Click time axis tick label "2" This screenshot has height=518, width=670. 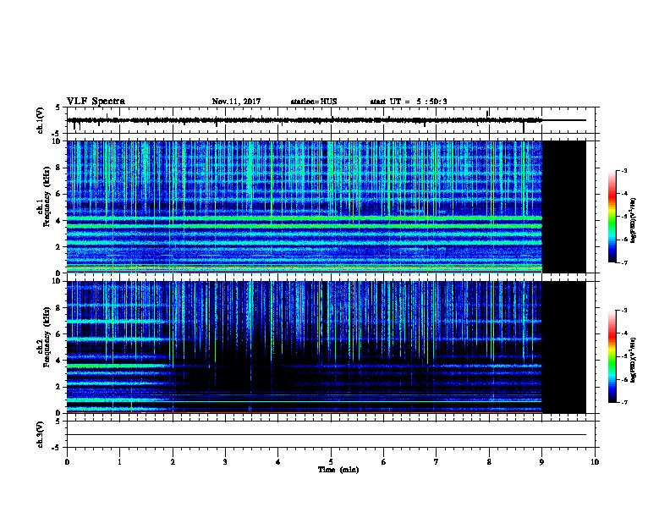pos(173,461)
